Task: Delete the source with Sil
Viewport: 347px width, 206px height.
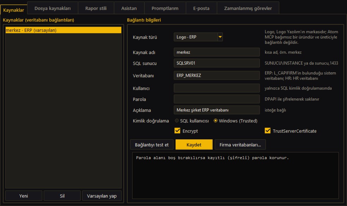Action: pos(62,196)
